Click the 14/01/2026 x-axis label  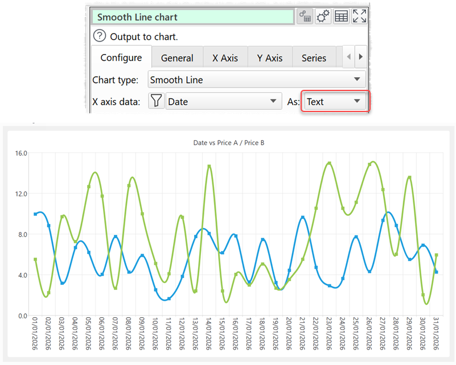click(x=209, y=333)
